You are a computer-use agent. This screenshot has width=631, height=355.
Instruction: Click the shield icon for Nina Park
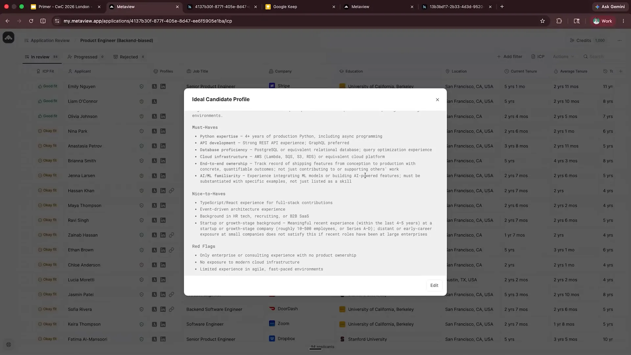coord(142,131)
